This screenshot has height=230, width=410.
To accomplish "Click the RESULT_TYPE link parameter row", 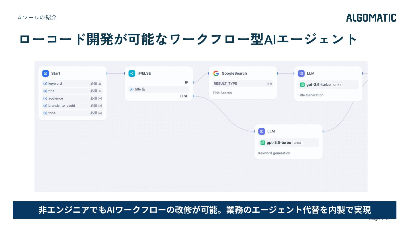I will pos(243,83).
